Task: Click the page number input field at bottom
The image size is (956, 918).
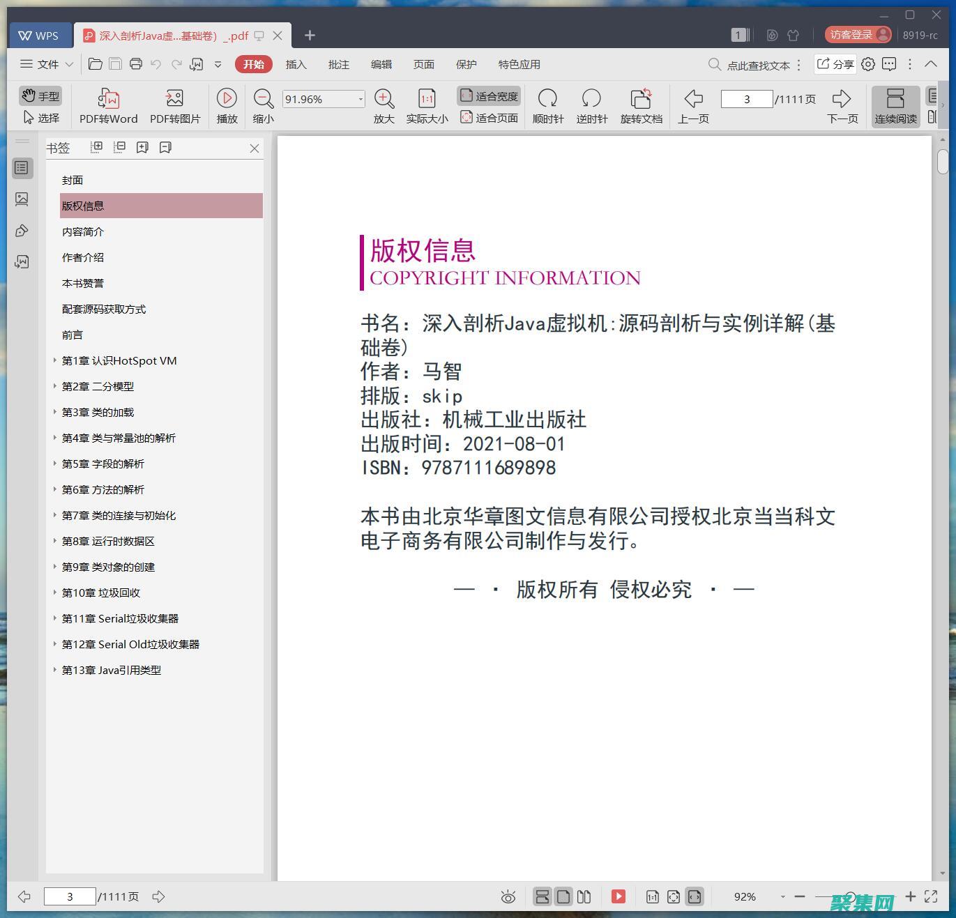Action: coord(69,896)
